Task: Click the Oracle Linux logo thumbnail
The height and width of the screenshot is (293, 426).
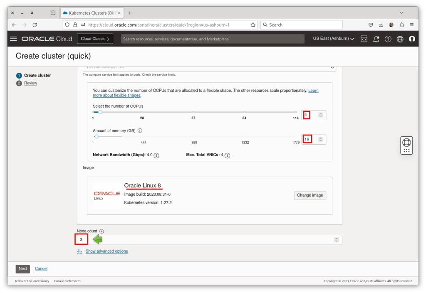Action: click(107, 195)
